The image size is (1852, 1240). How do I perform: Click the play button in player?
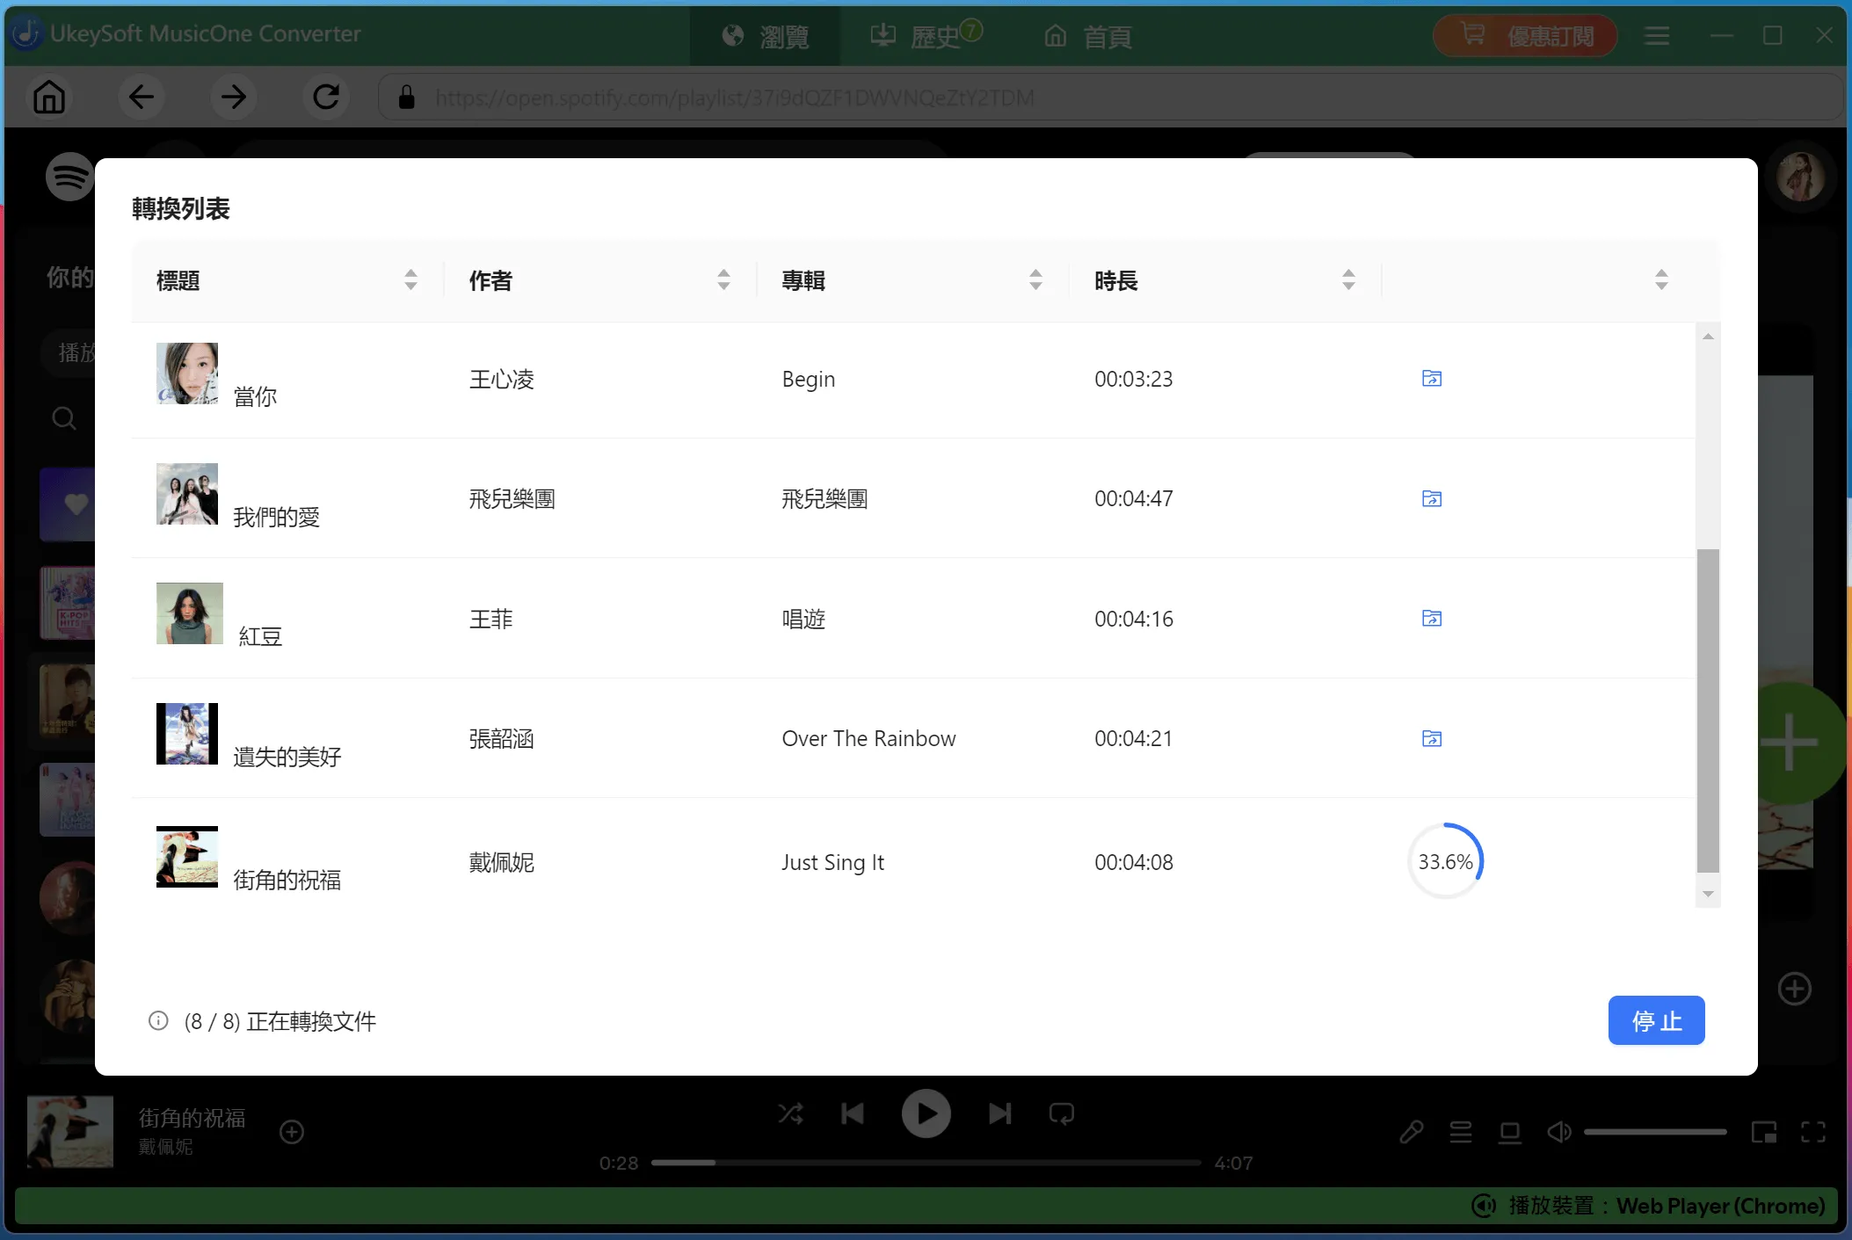click(926, 1113)
